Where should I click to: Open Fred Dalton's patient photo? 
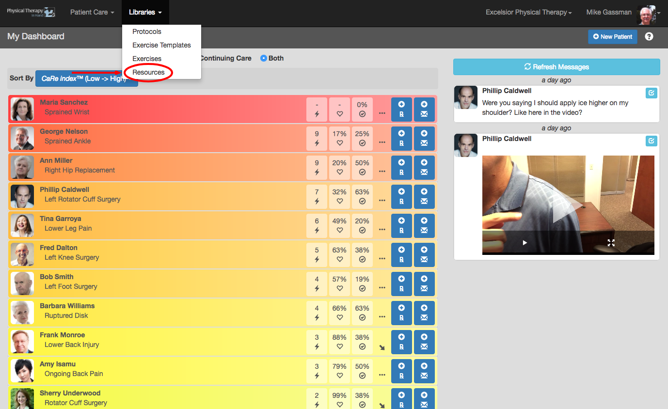click(22, 254)
